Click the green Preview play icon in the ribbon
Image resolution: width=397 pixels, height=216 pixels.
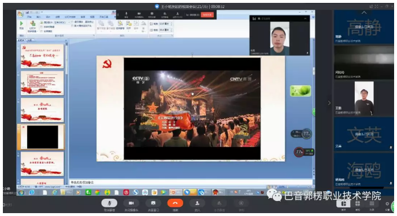(x=21, y=24)
